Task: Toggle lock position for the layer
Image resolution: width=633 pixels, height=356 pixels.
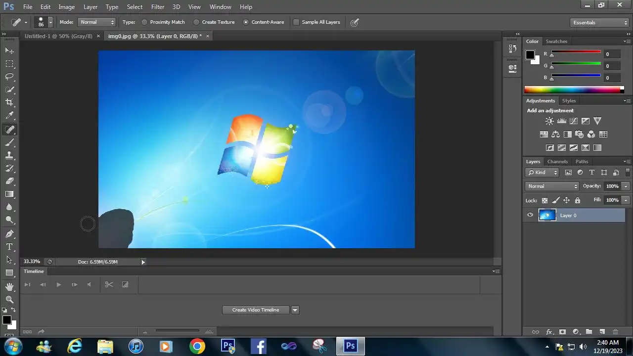Action: pos(566,200)
